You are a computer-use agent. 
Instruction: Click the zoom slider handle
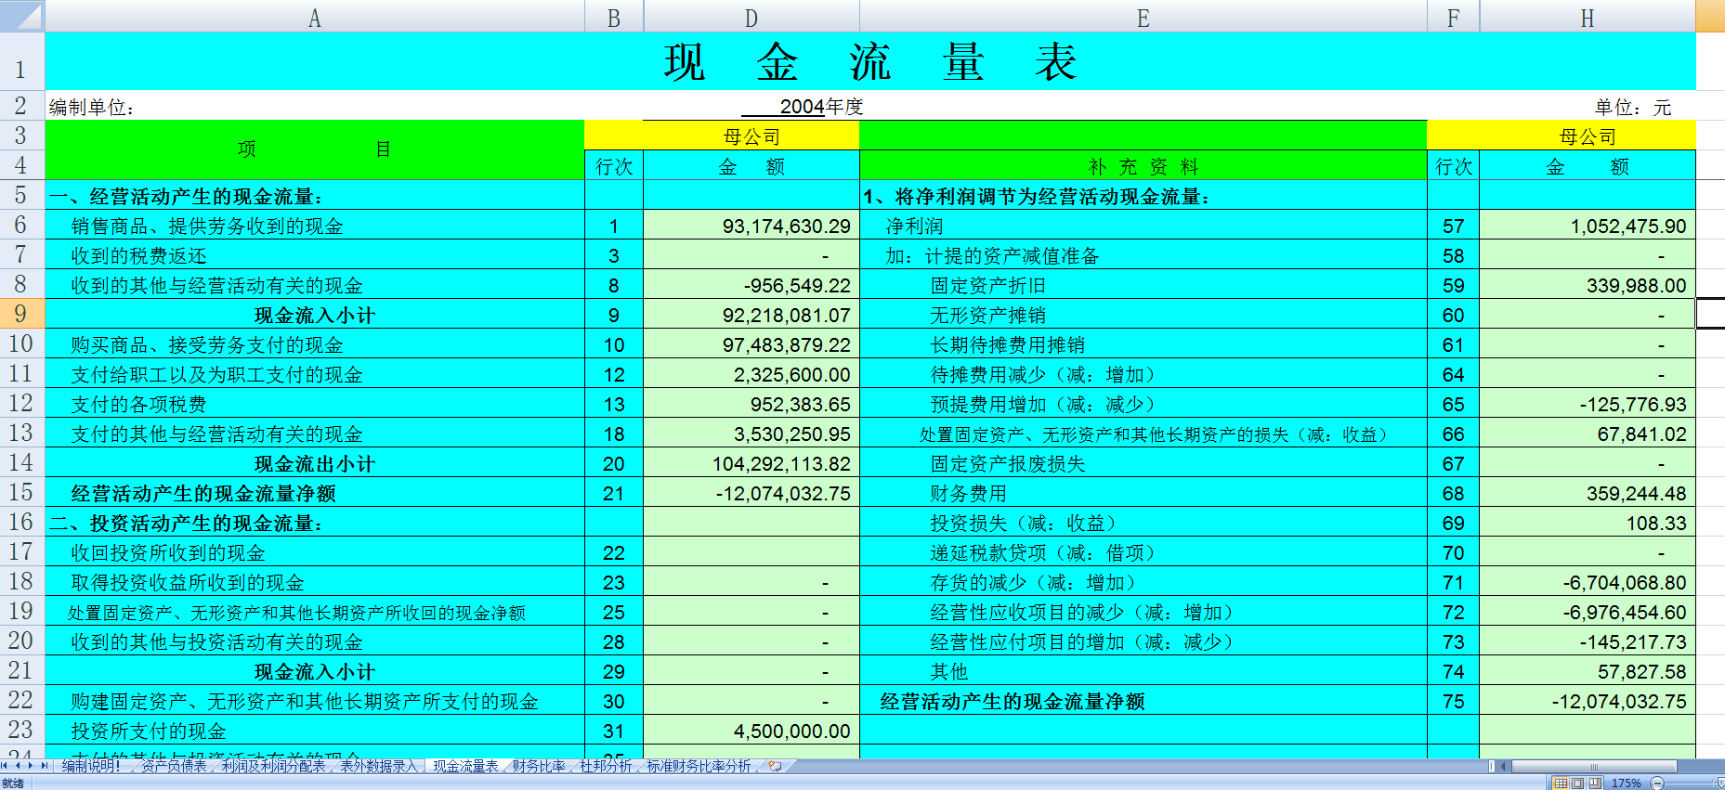pyautogui.click(x=1721, y=784)
